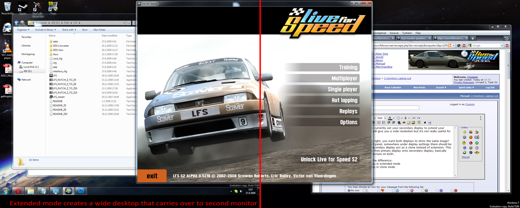The width and height of the screenshot is (520, 208).
Task: Insert link icon in forum editor
Action: coord(399,122)
